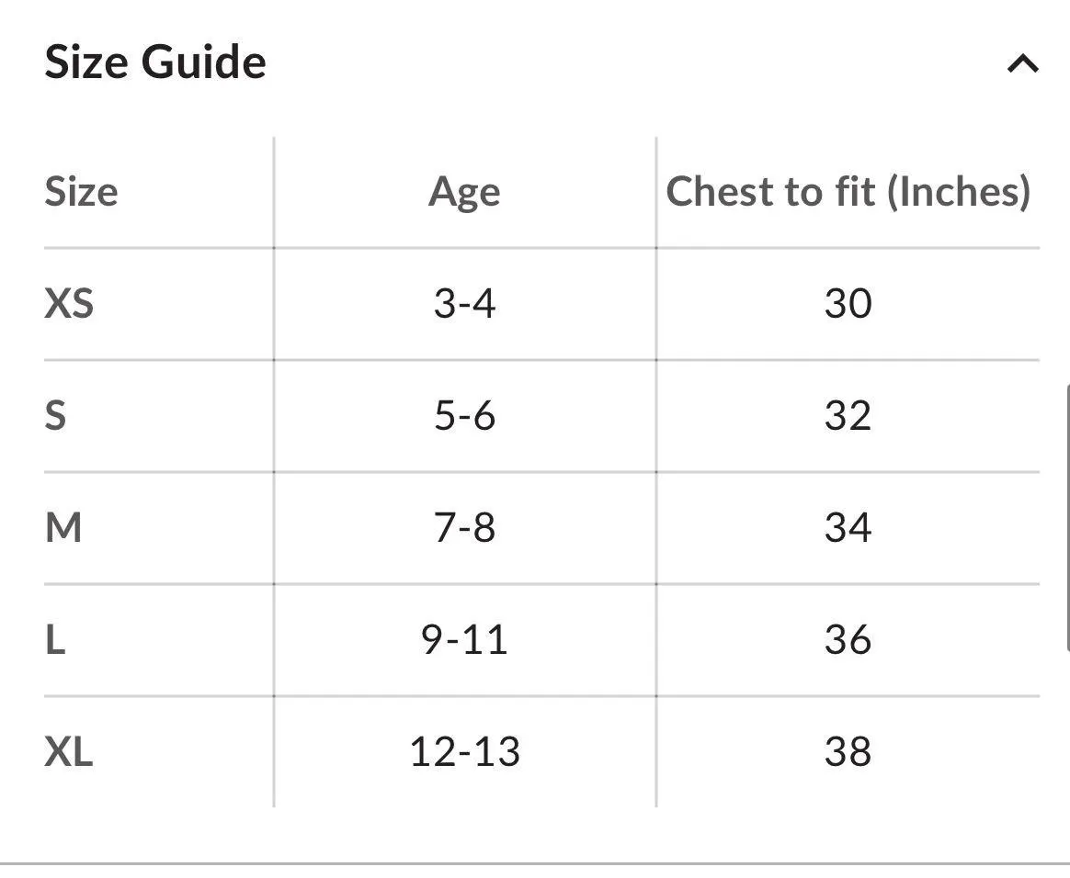
Task: Select the Size column header
Action: (81, 192)
